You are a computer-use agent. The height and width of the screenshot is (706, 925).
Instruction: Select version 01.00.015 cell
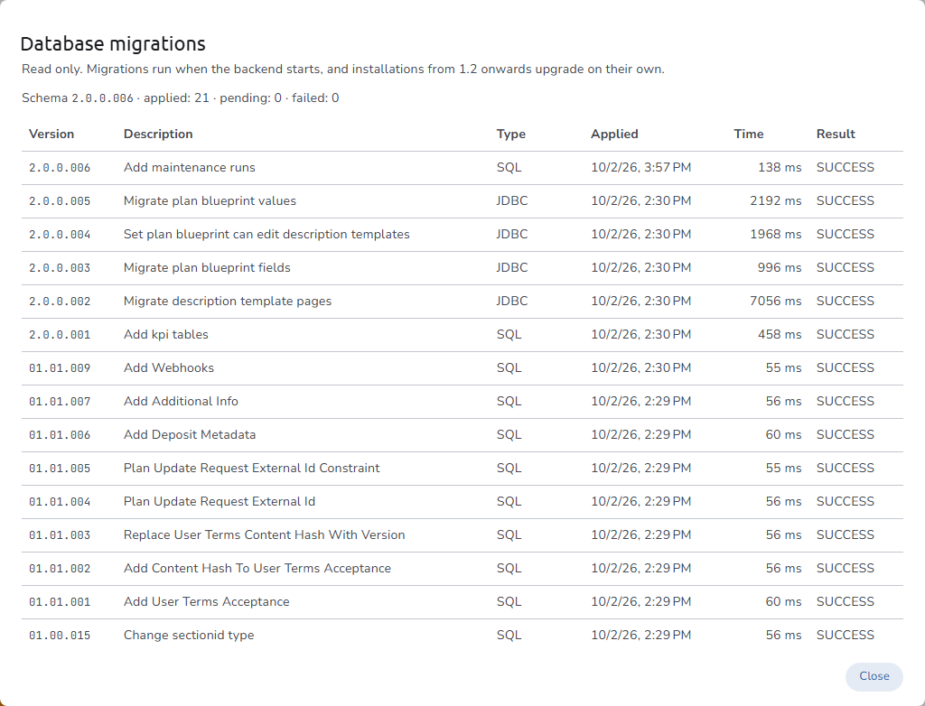(x=60, y=636)
